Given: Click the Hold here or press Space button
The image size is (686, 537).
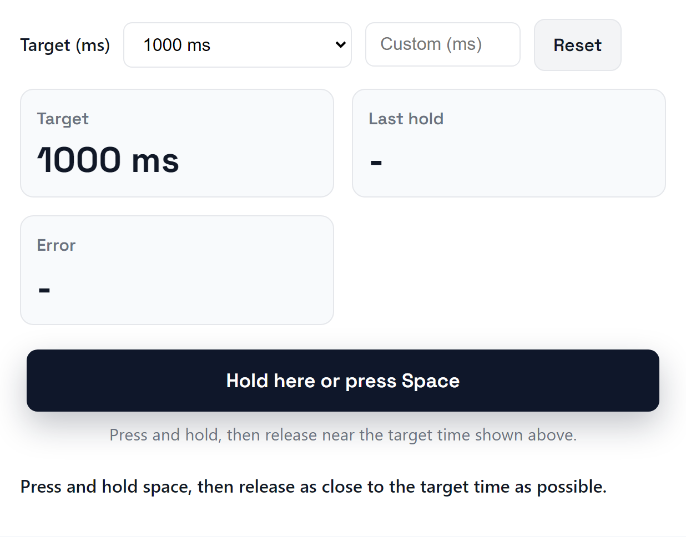Looking at the screenshot, I should (x=342, y=381).
